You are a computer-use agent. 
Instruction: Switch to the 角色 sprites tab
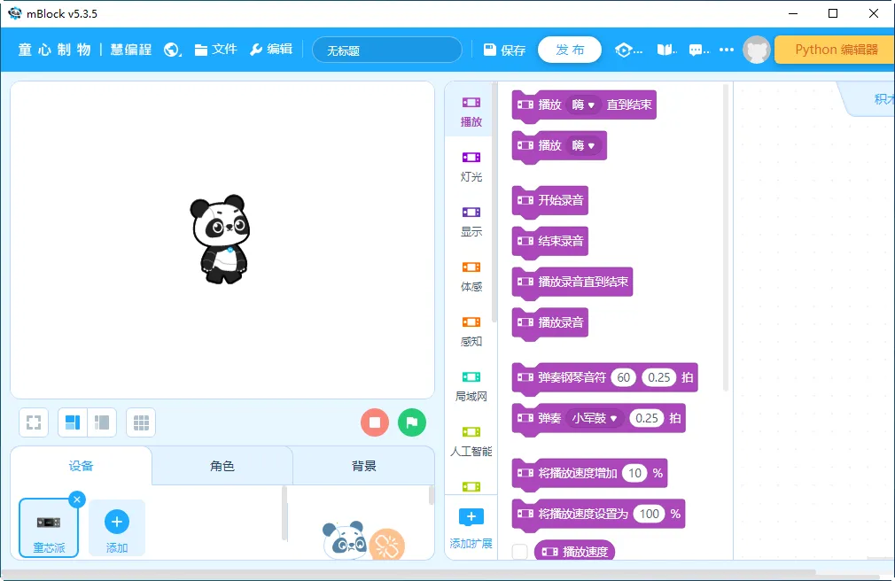222,466
